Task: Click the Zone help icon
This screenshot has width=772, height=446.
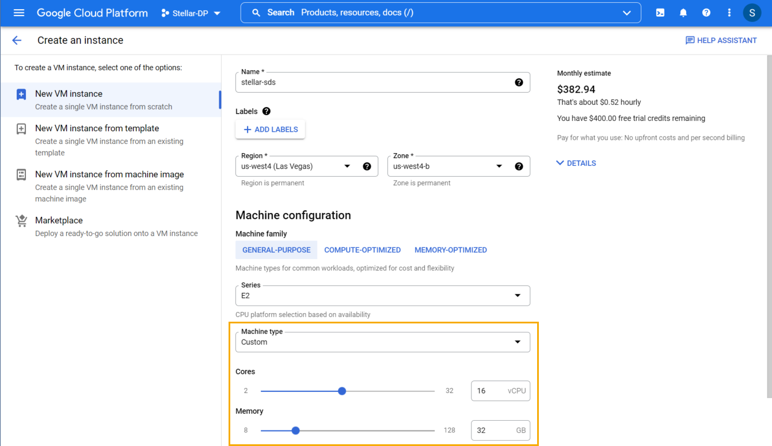Action: (519, 166)
